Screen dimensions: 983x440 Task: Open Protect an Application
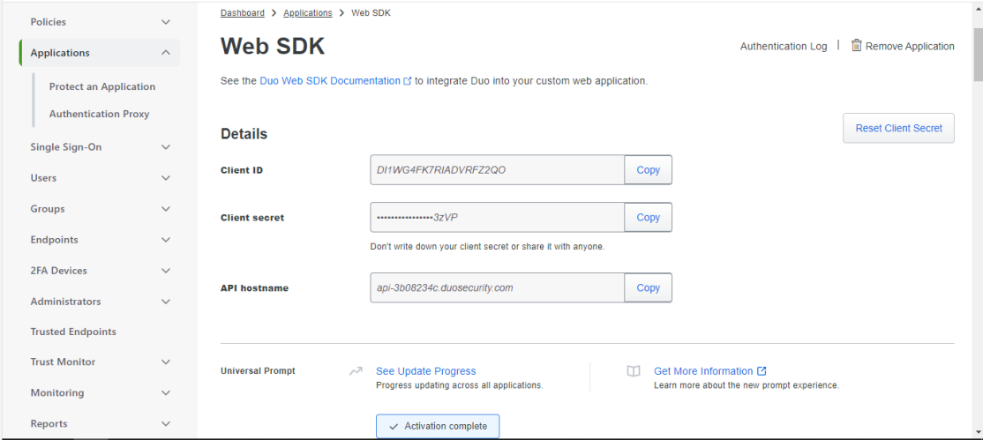102,86
